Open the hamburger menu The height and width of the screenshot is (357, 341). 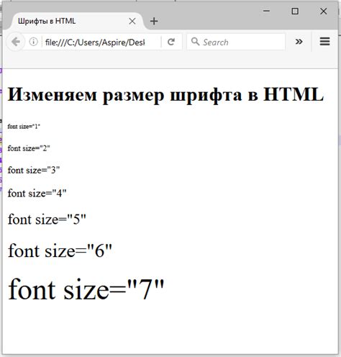(x=324, y=42)
